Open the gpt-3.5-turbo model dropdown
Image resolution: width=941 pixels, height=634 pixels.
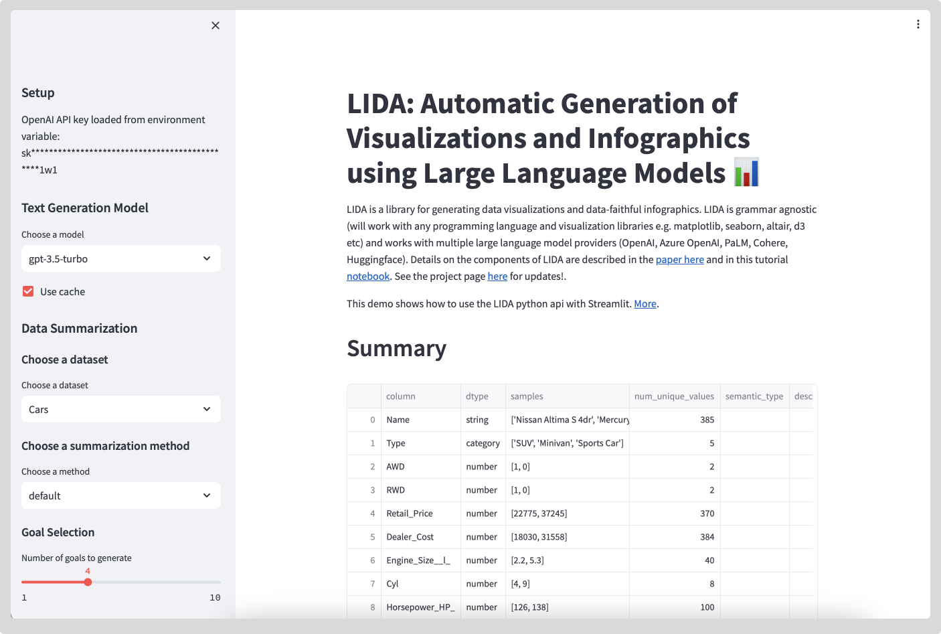(121, 258)
